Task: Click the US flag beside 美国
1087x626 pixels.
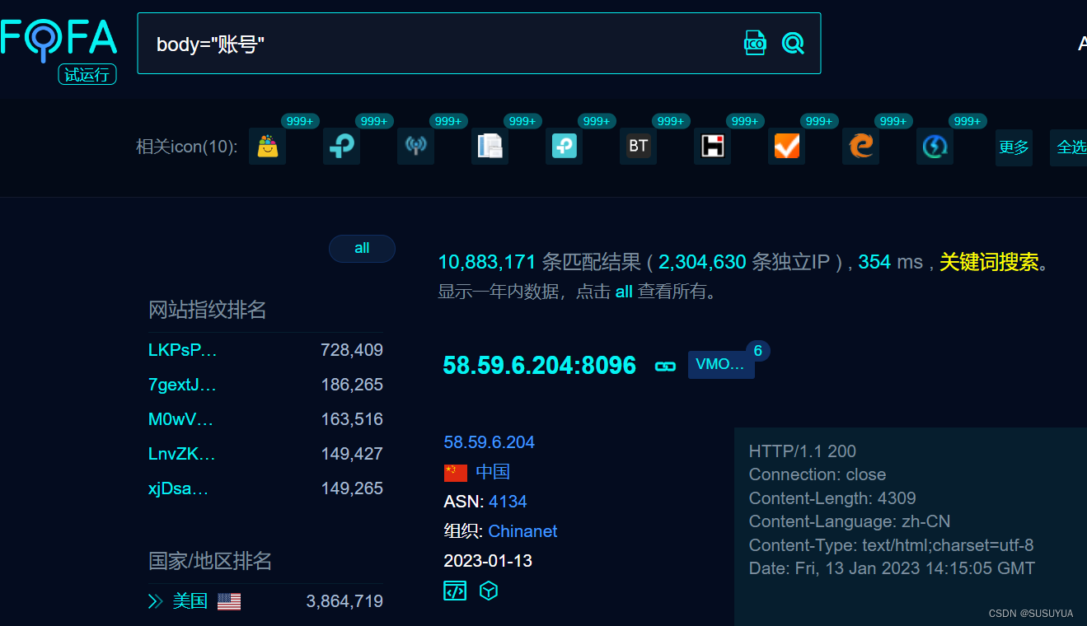Action: (229, 601)
